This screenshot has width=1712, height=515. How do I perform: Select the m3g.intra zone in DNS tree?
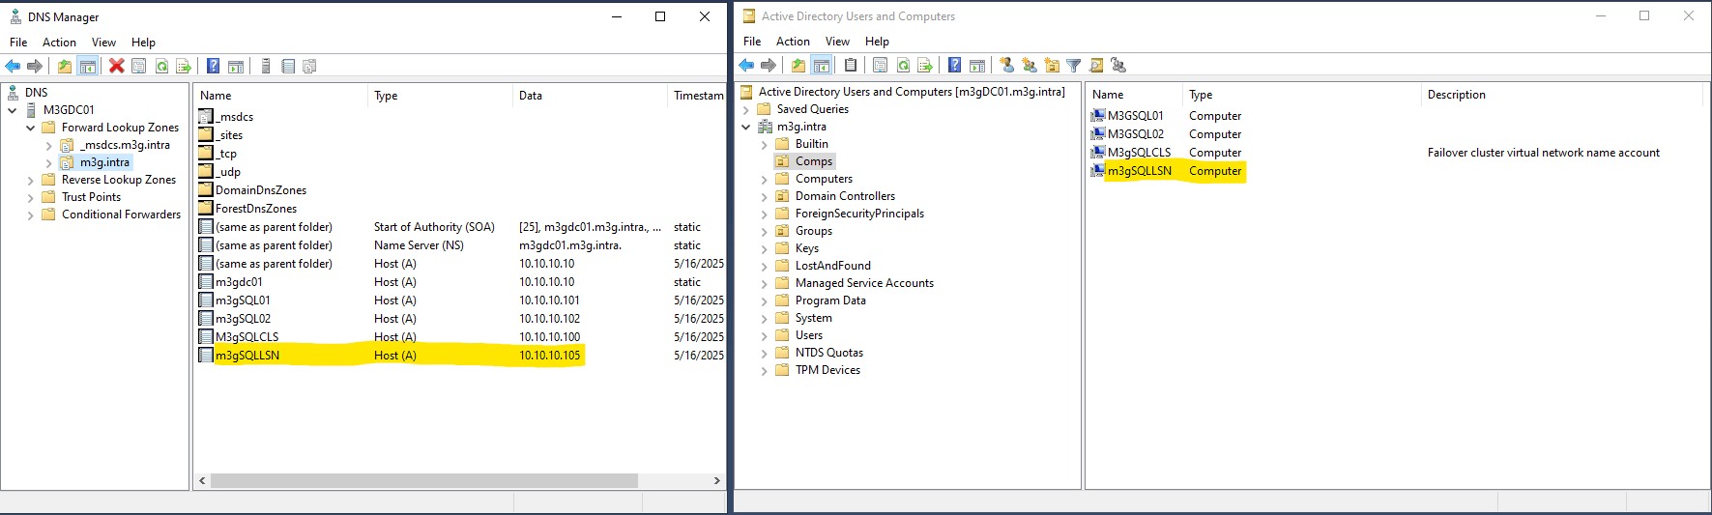tap(104, 162)
